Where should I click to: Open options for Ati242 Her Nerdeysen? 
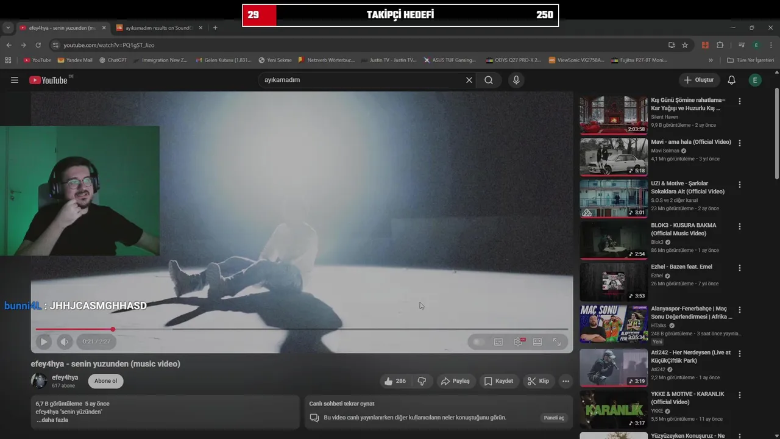click(x=740, y=353)
